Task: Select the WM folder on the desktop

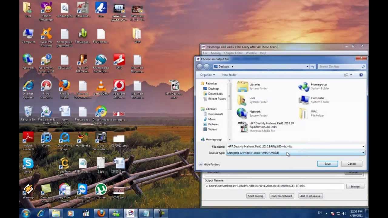Action: (x=137, y=36)
